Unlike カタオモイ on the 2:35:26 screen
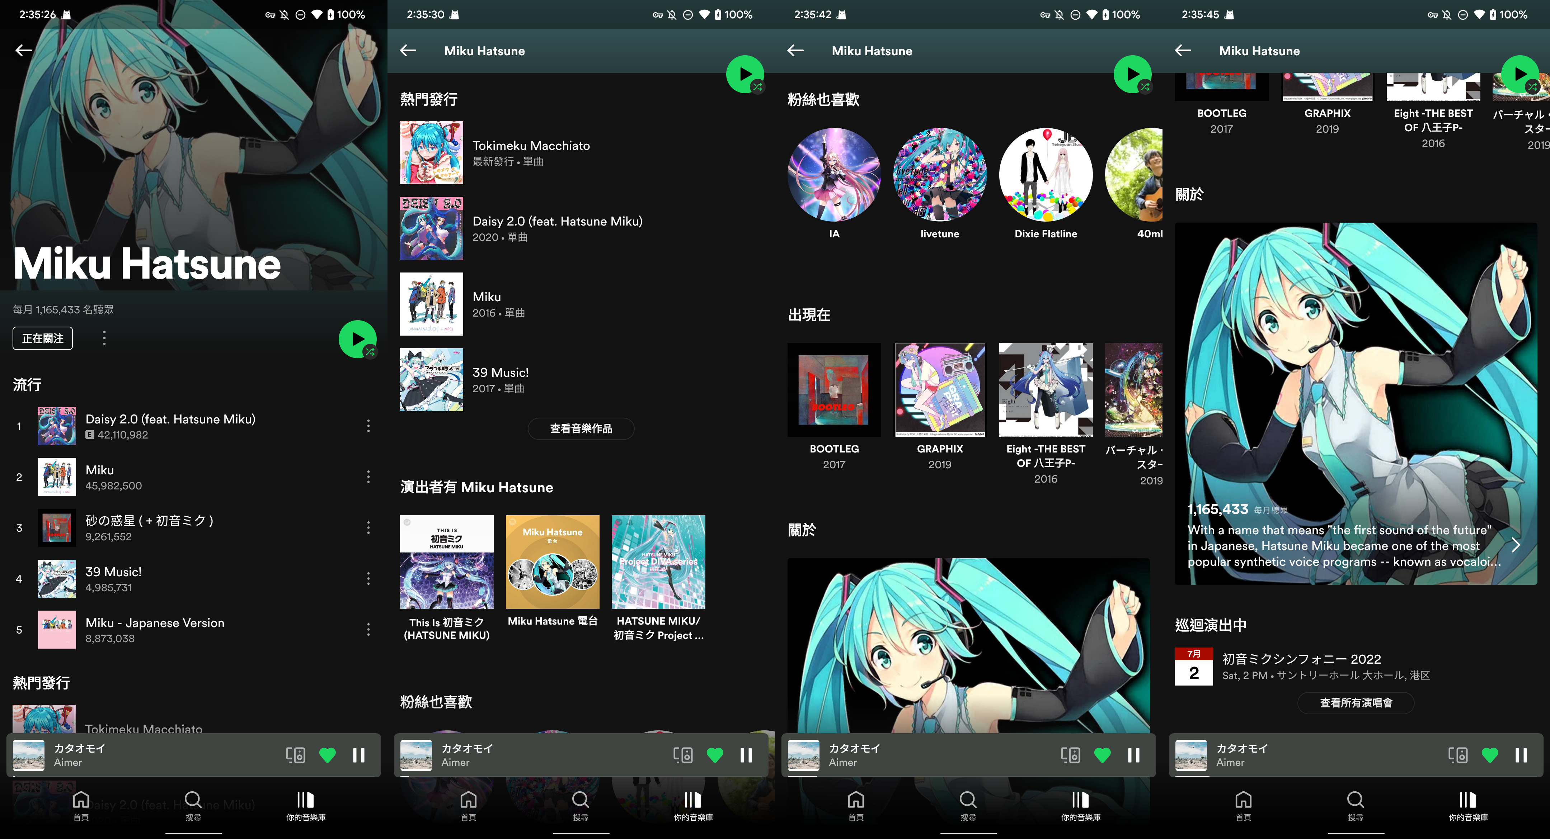This screenshot has height=839, width=1550. (327, 755)
